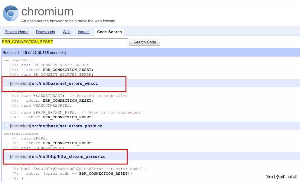
Task: Click line 37 case EPIPE
Action: (29, 138)
